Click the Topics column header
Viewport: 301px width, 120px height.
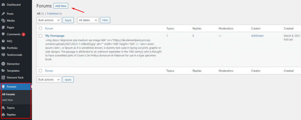coord(170,28)
